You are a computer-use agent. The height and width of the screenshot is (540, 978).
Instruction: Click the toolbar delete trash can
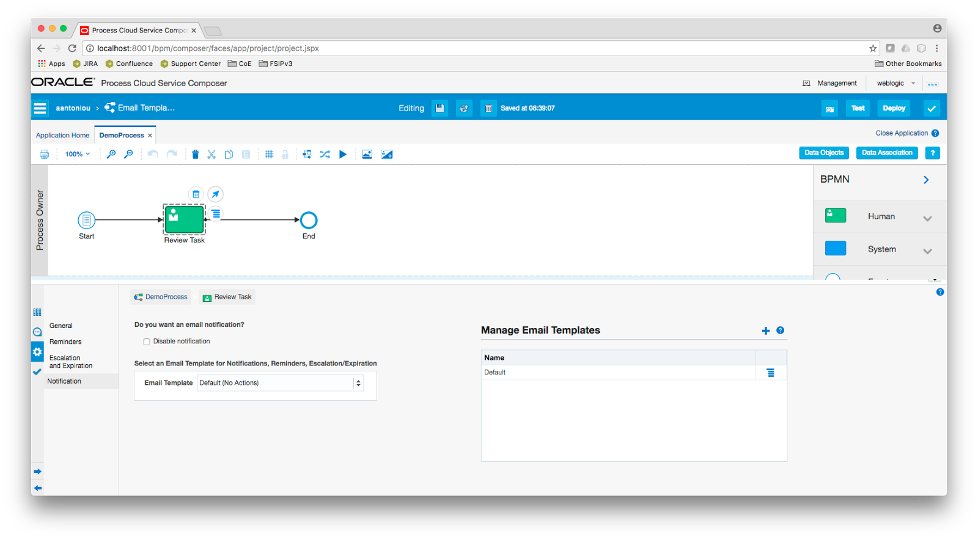(x=195, y=155)
